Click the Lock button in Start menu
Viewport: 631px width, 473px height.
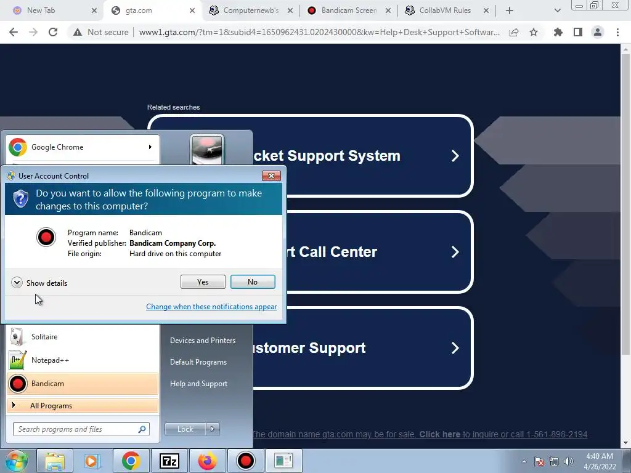coord(185,429)
